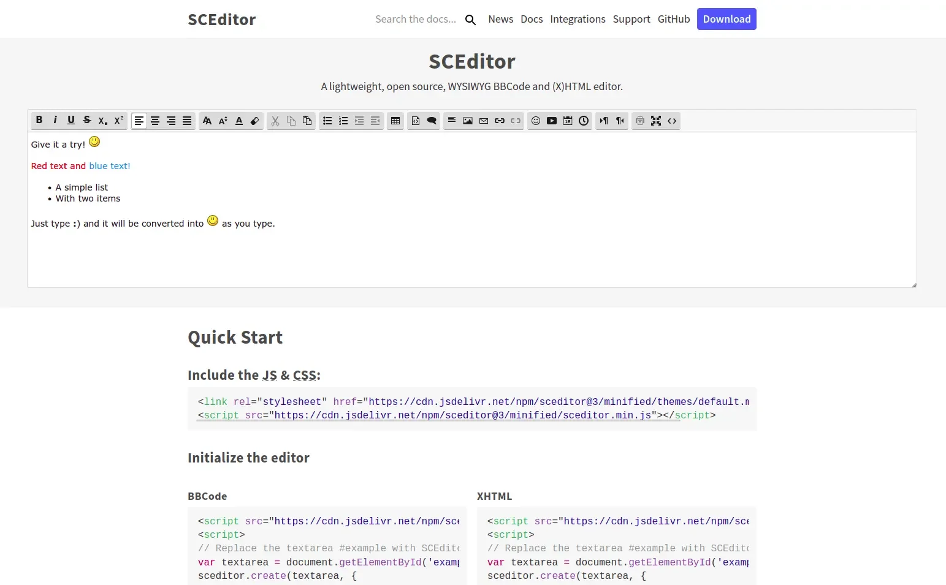946x585 pixels.
Task: Click the Search the docs field
Action: pos(416,19)
